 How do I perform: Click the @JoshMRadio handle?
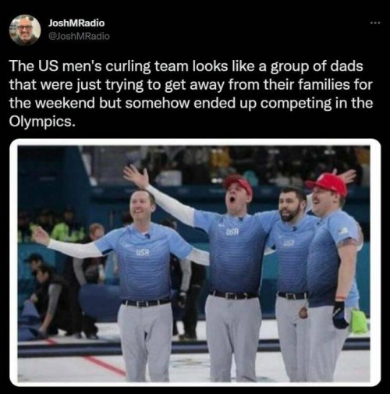point(79,36)
